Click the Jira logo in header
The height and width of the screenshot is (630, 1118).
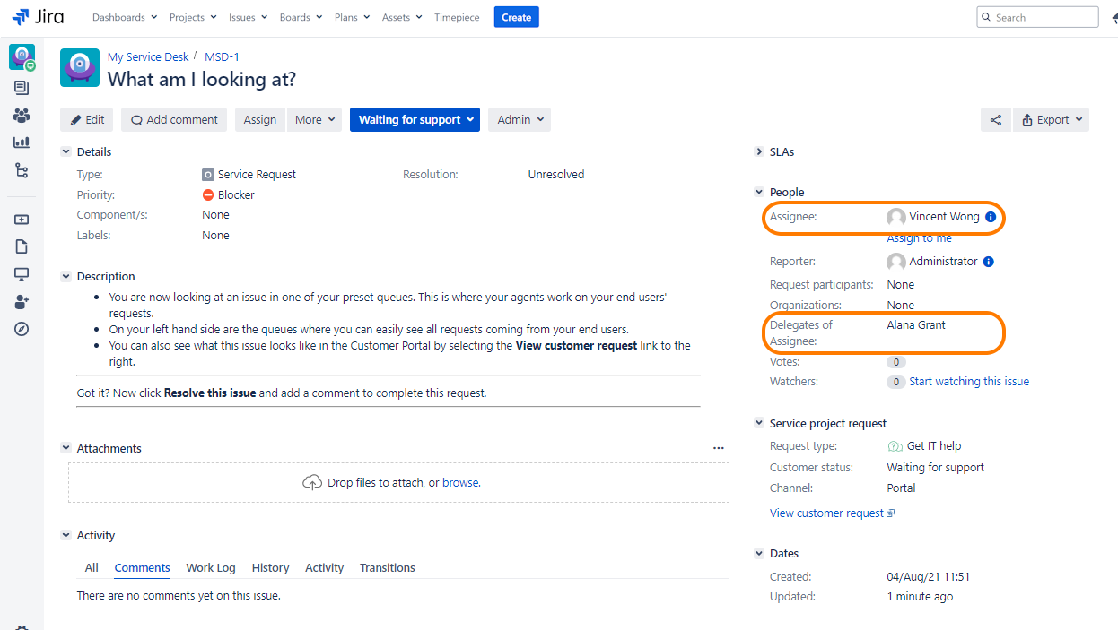[x=38, y=17]
